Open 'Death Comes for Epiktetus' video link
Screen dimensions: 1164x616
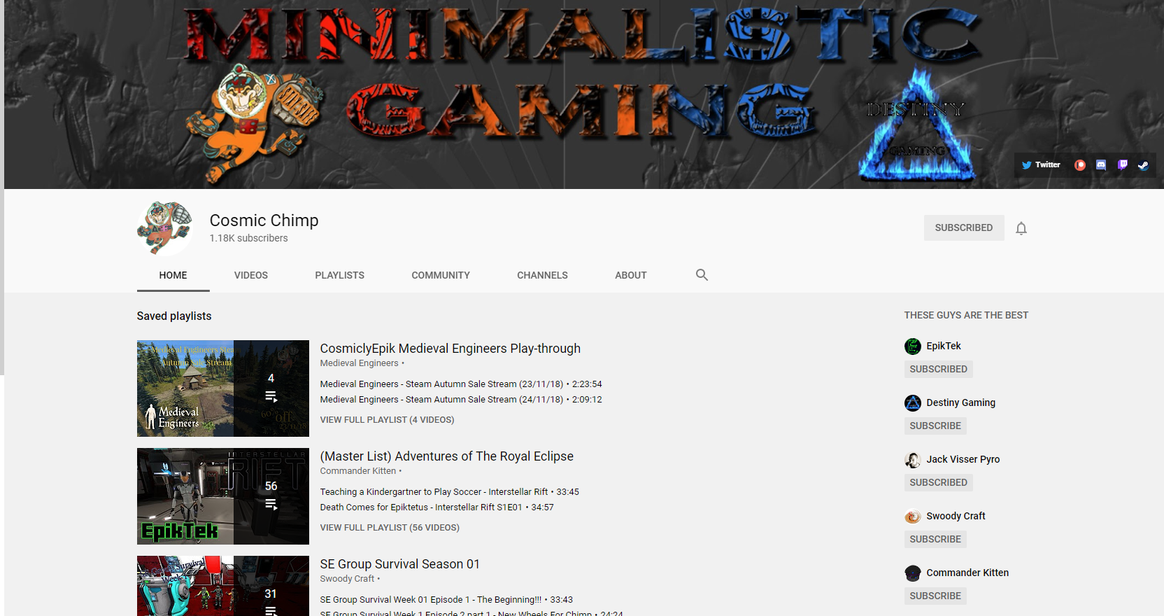pos(420,507)
